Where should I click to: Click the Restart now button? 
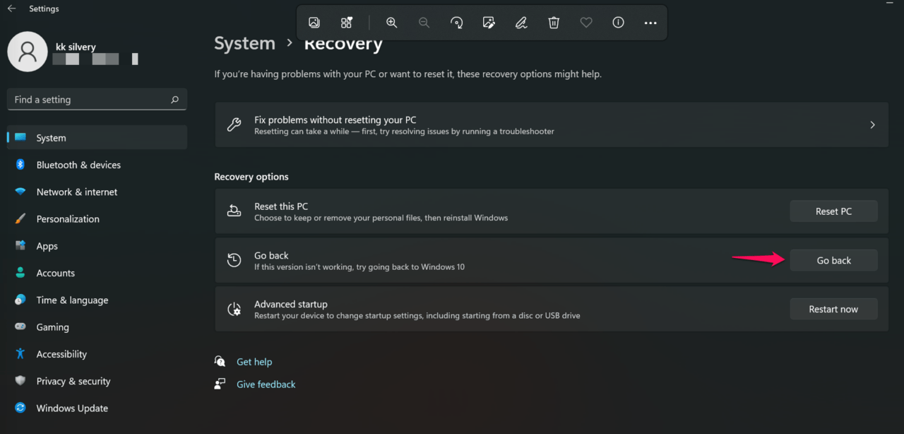tap(833, 309)
